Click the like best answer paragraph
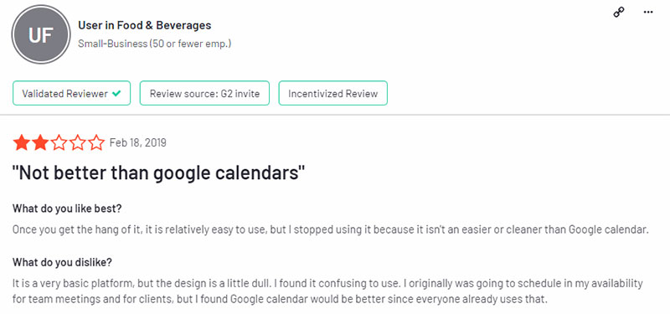Image resolution: width=670 pixels, height=314 pixels. click(x=330, y=229)
